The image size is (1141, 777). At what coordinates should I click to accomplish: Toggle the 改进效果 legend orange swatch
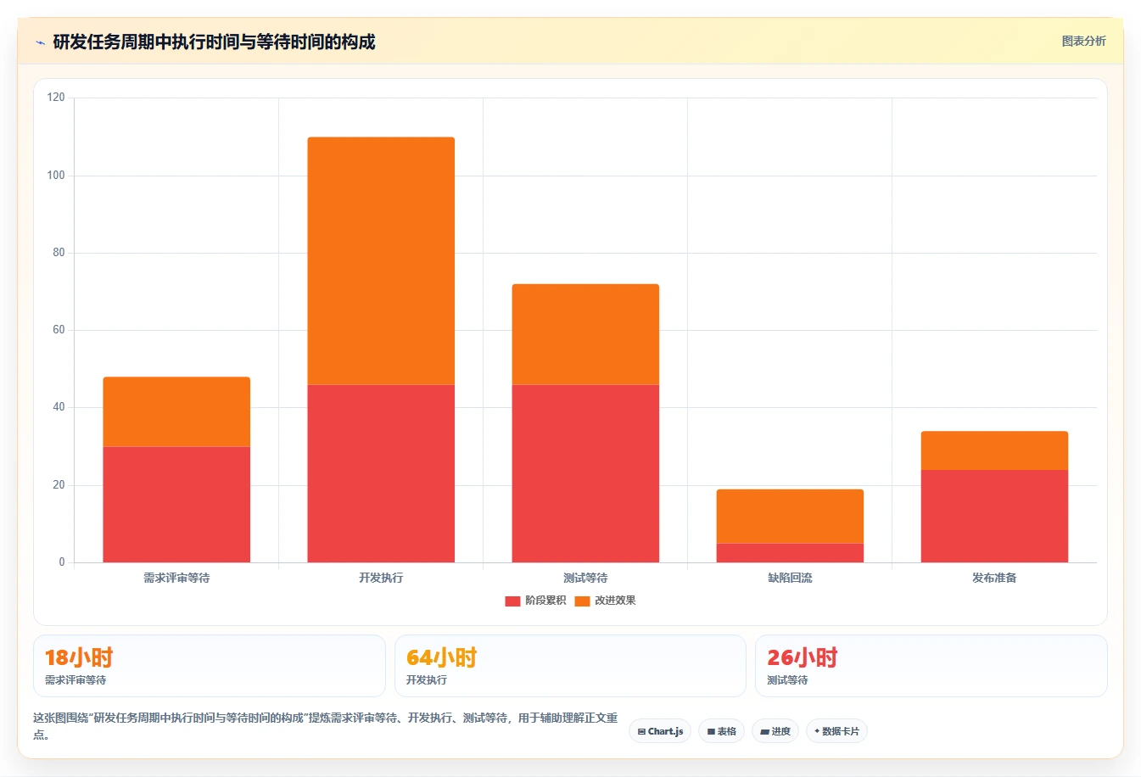pos(582,601)
